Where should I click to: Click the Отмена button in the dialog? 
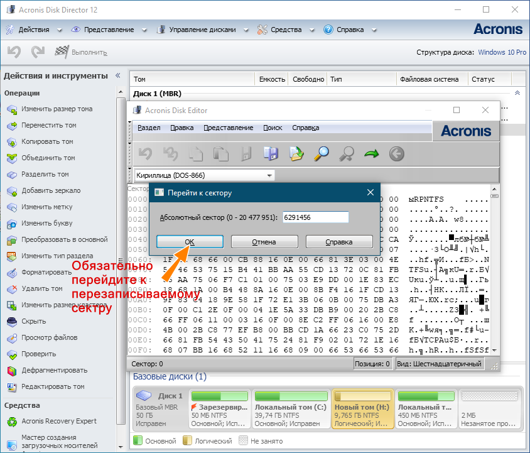(x=264, y=242)
